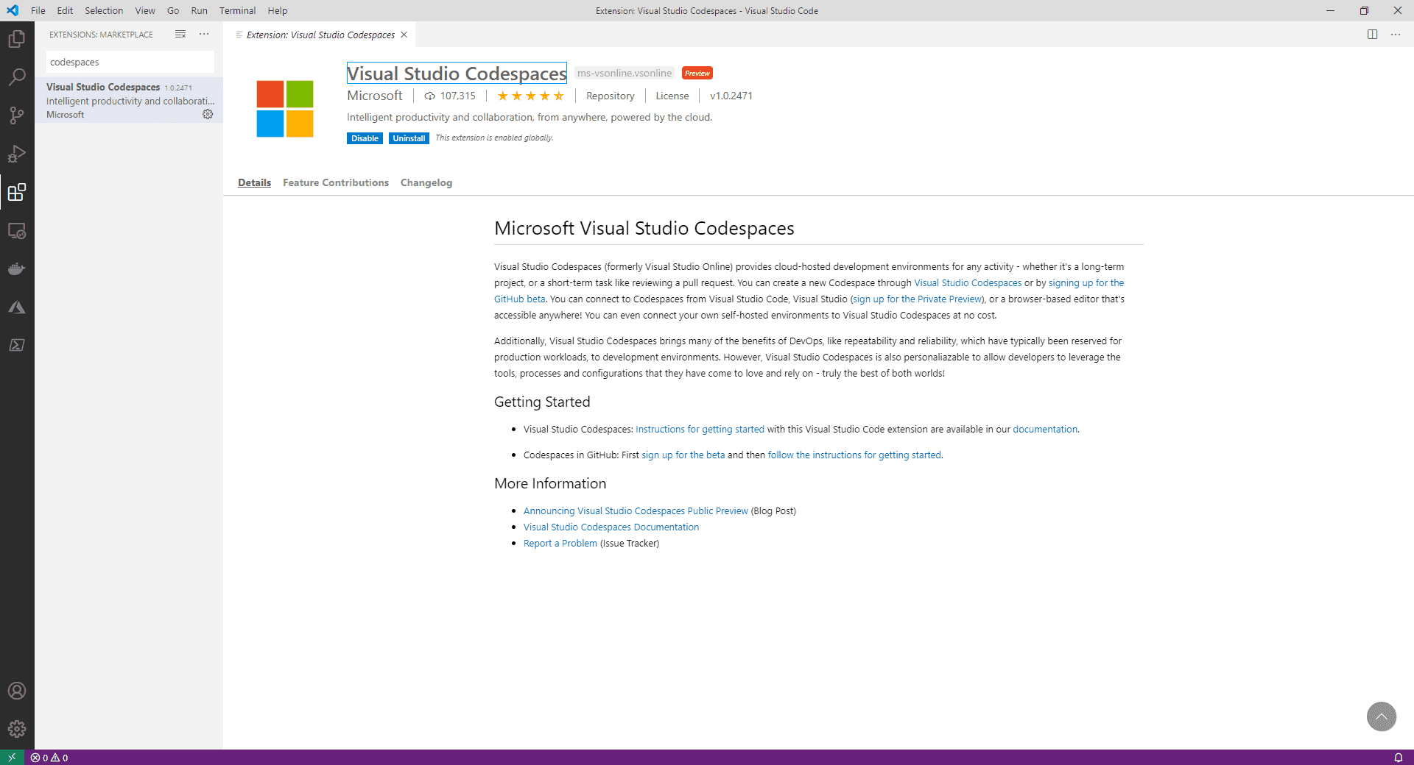
Task: Open the License link
Action: pyautogui.click(x=672, y=96)
